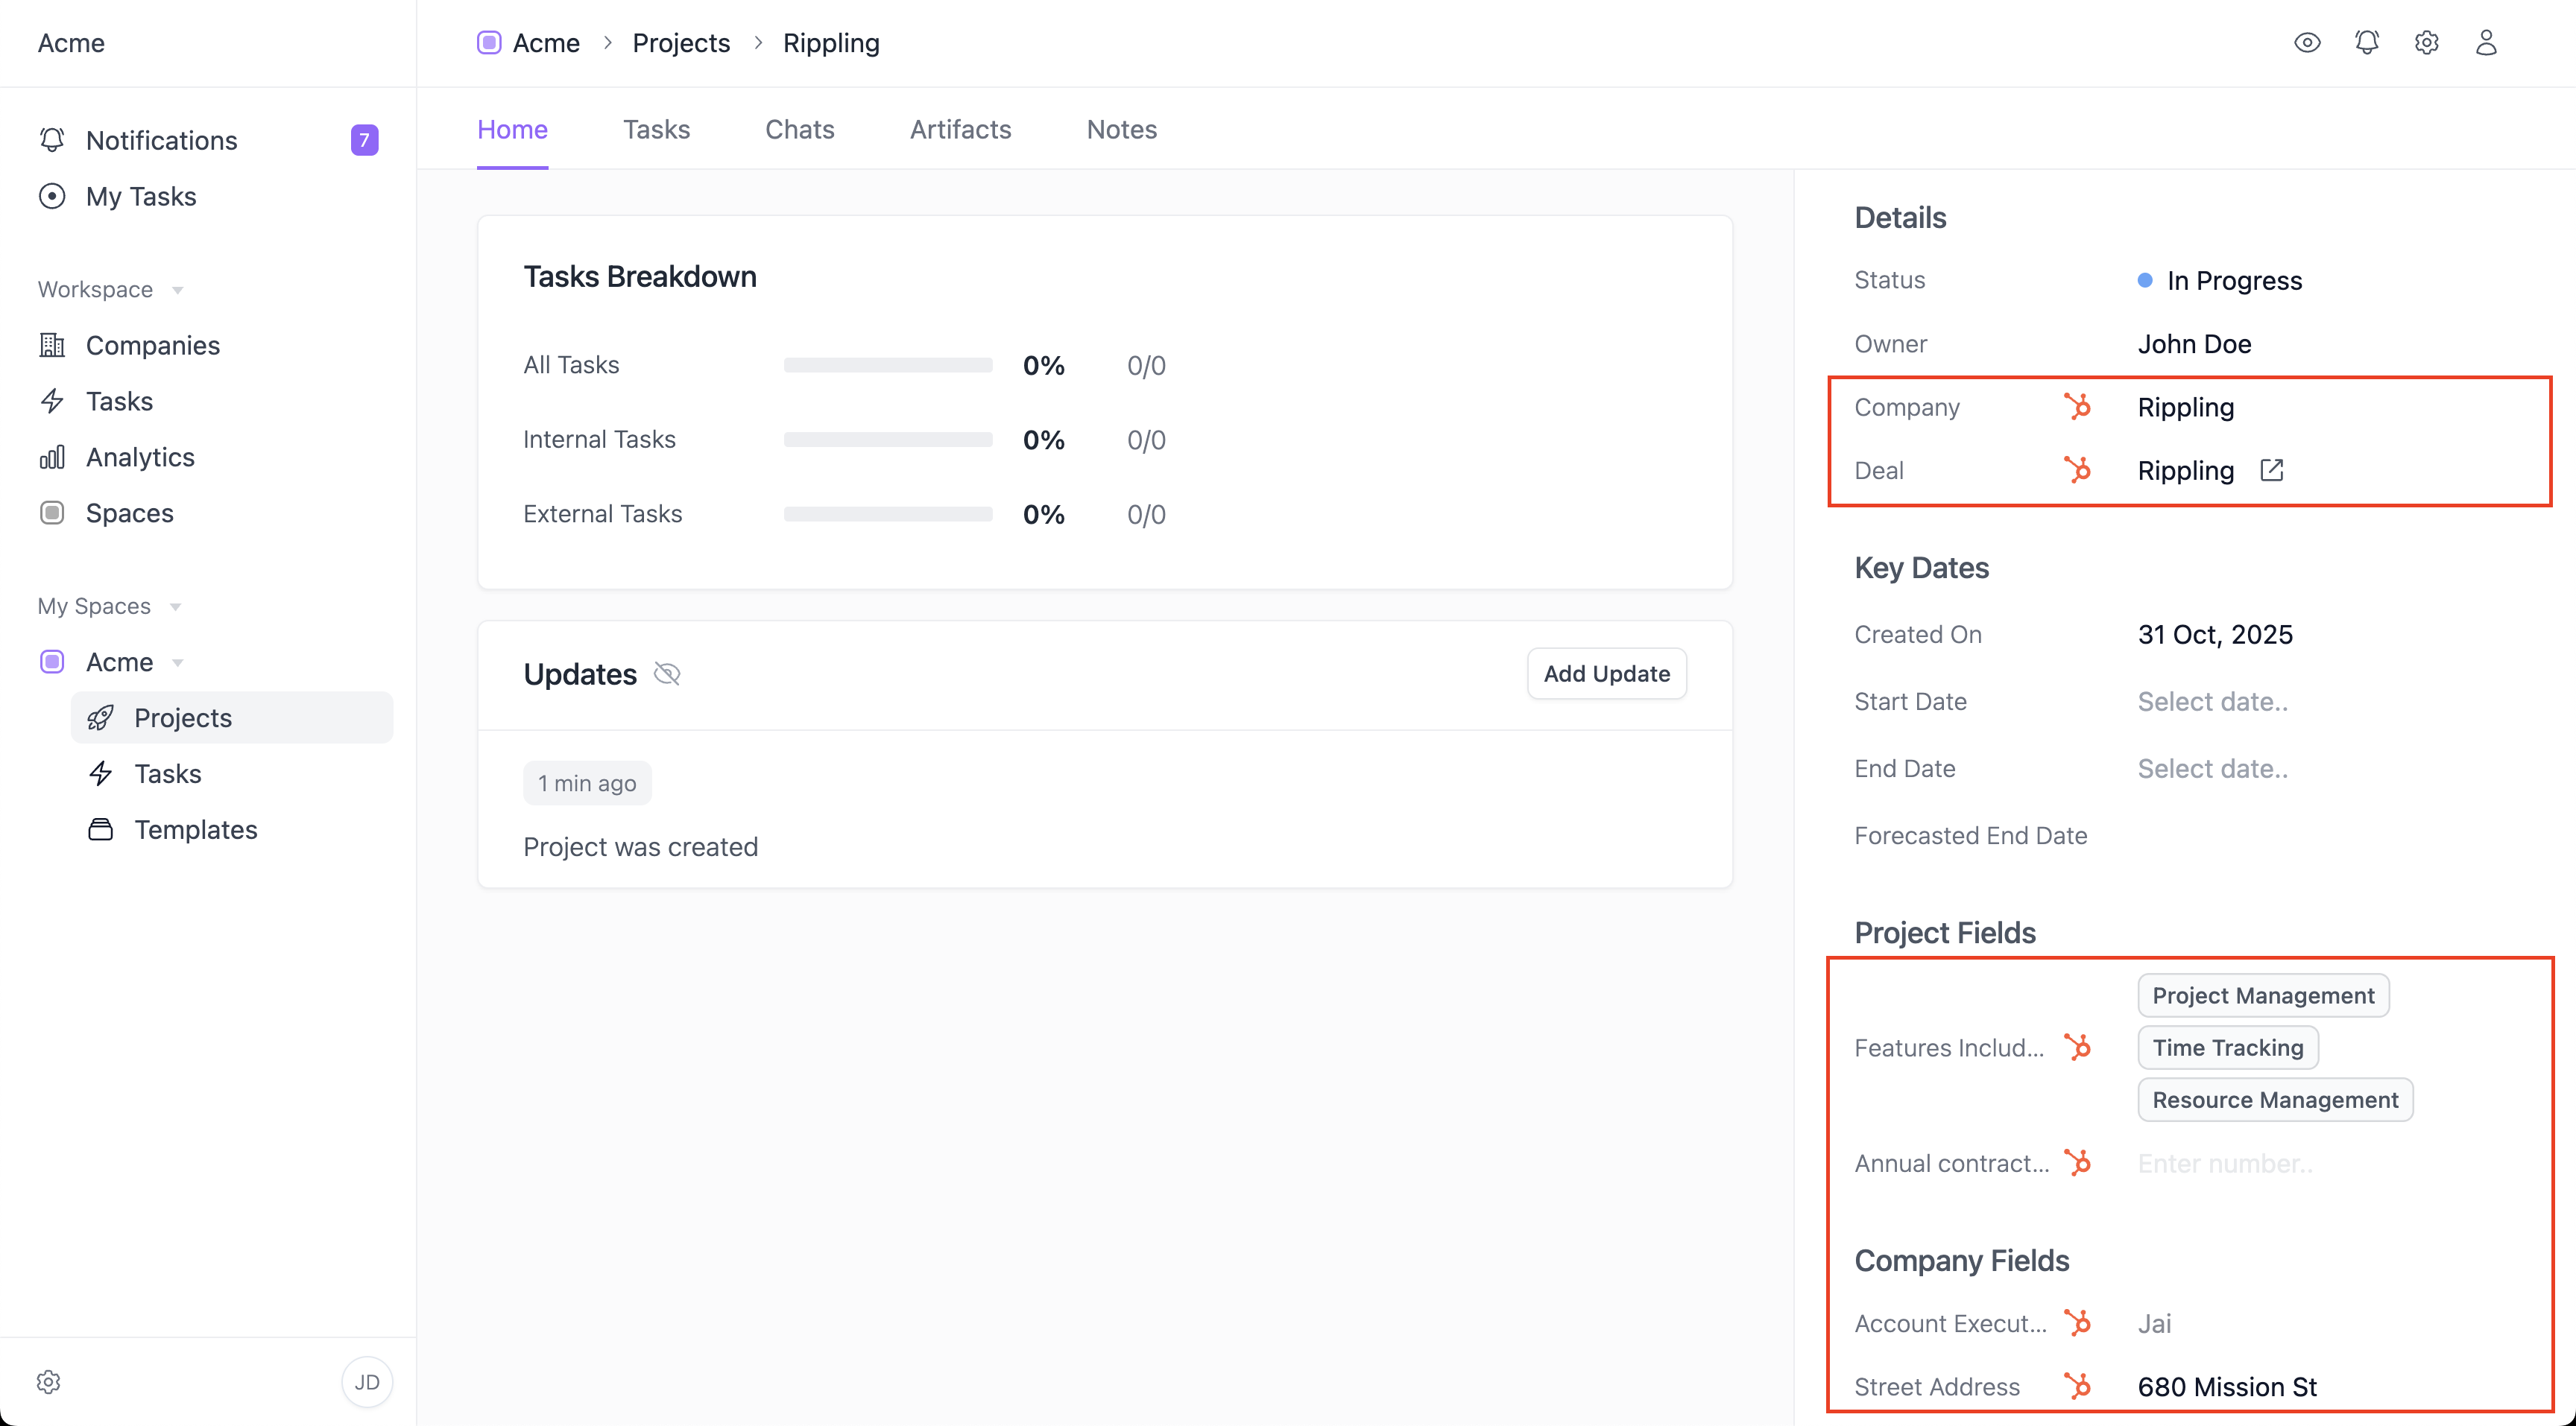Image resolution: width=2576 pixels, height=1426 pixels.
Task: Open settings gear in the top header
Action: coord(2426,42)
